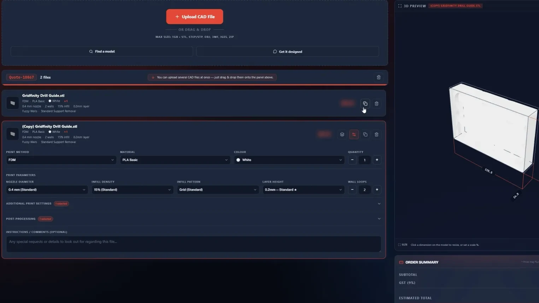This screenshot has width=539, height=303.
Task: Open the Layer Height dropdown
Action: click(303, 190)
